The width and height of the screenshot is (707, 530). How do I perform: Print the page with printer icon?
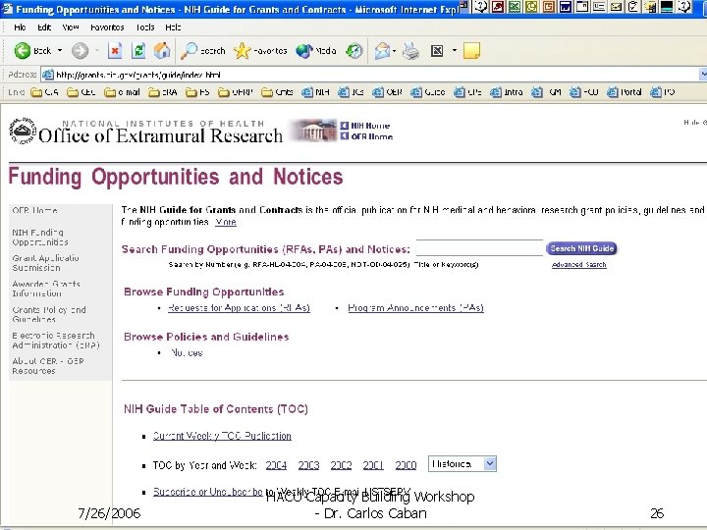click(x=410, y=50)
